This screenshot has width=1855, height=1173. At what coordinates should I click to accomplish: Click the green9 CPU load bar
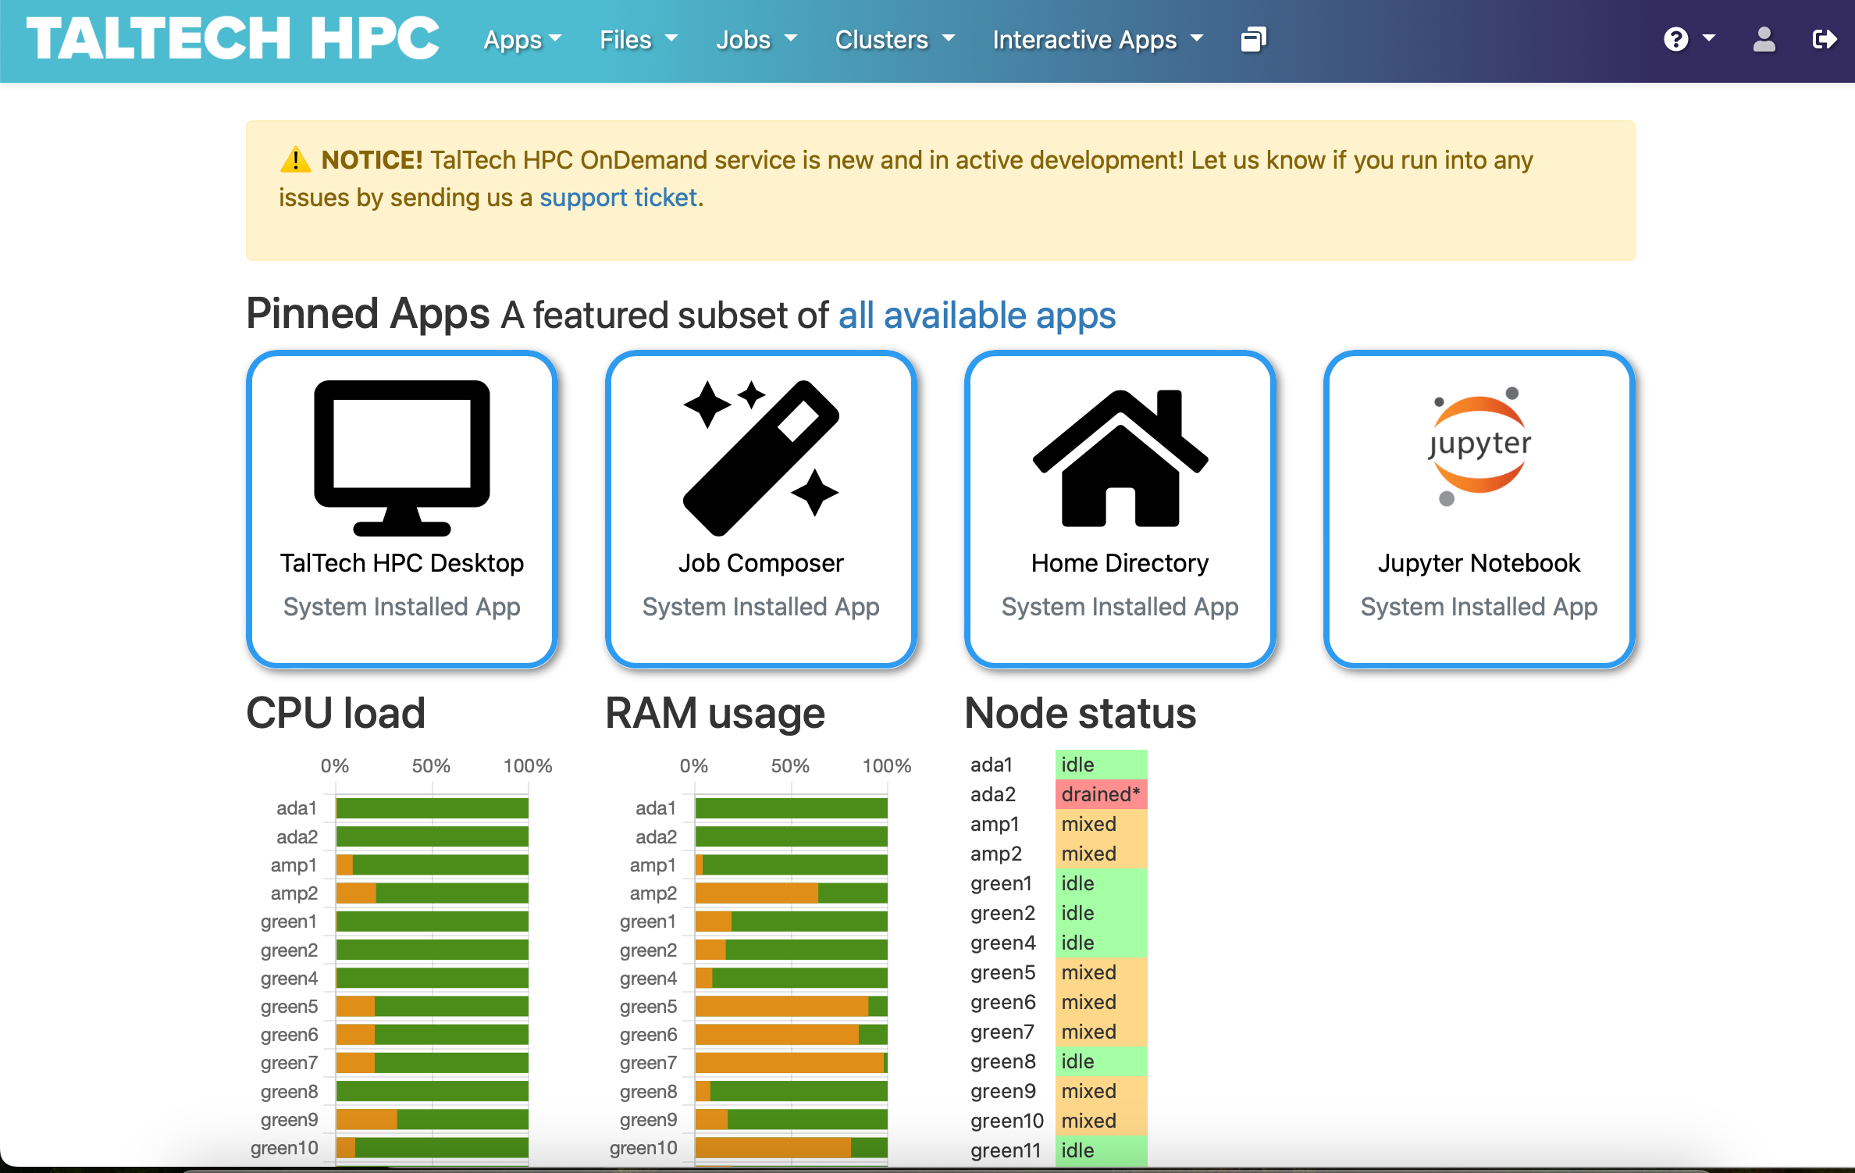[432, 1119]
